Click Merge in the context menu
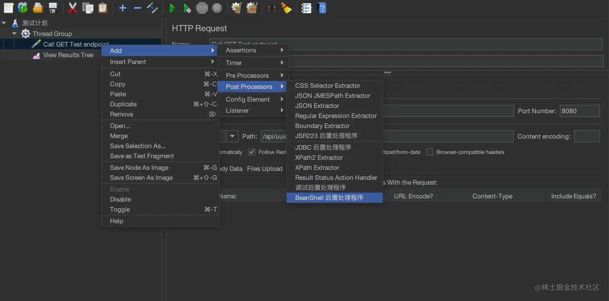609x301 pixels. (160, 136)
